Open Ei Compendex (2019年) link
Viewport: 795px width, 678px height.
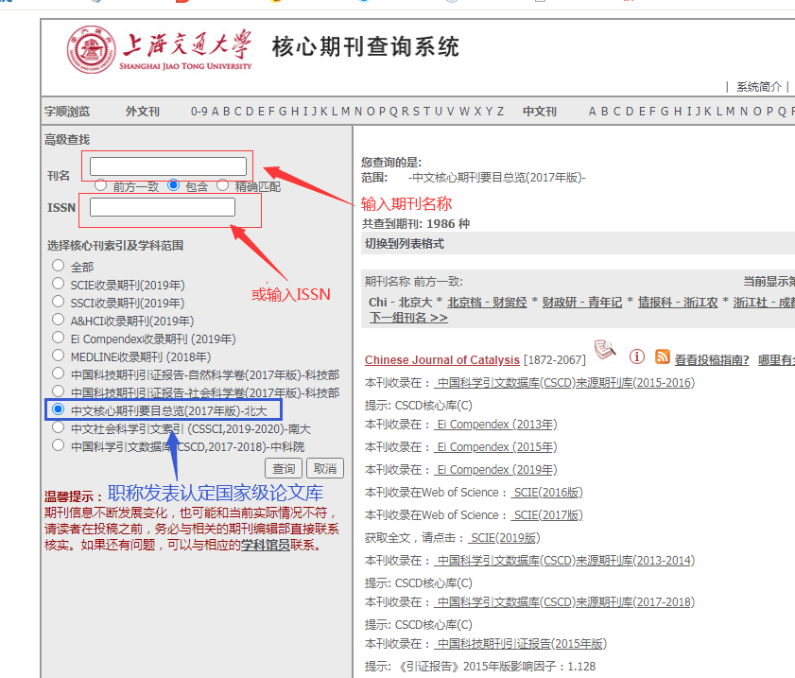497,470
